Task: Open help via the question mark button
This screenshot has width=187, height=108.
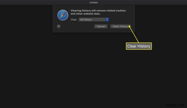Action: coord(59,26)
